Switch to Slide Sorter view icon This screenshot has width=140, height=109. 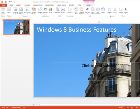point(132,108)
